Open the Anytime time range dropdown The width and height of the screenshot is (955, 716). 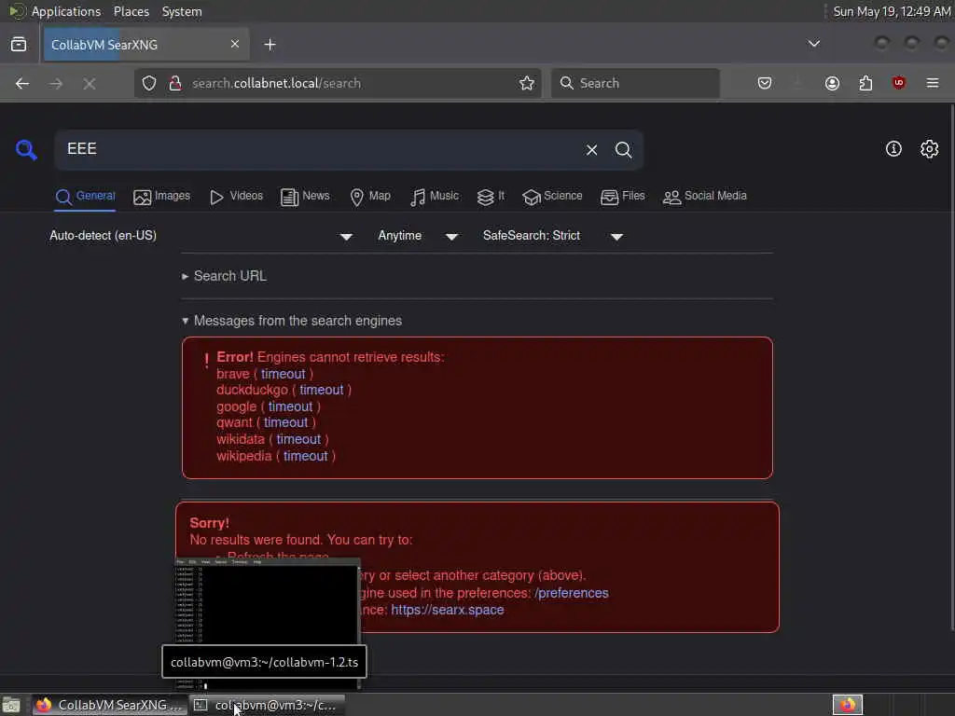tap(418, 236)
